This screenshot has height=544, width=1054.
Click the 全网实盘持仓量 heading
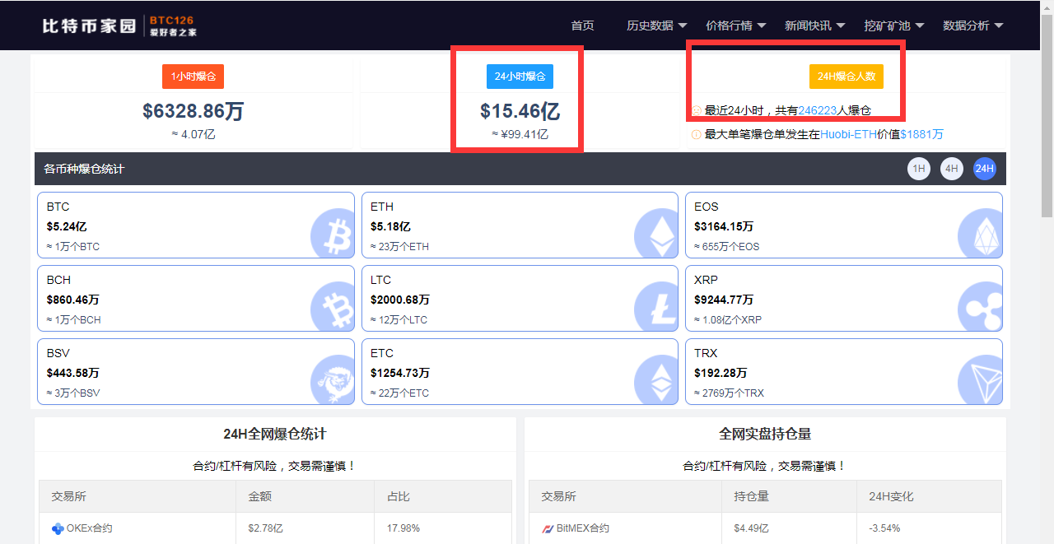(x=765, y=434)
